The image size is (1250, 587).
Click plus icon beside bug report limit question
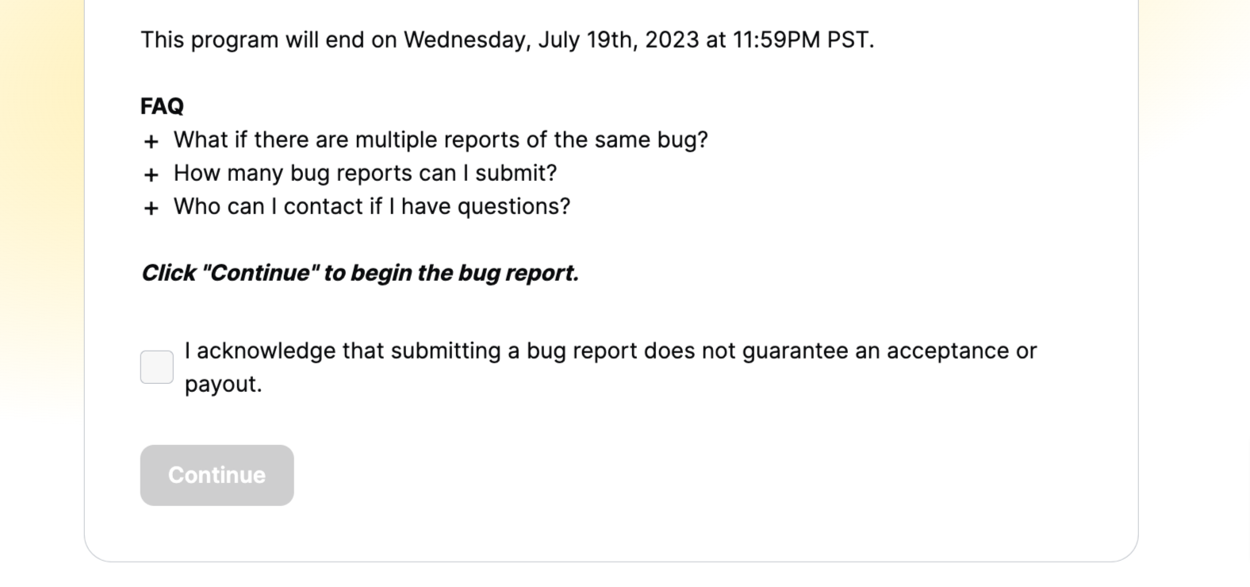tap(151, 175)
